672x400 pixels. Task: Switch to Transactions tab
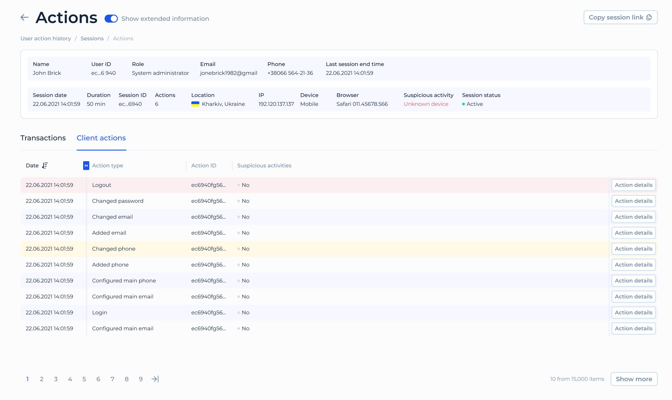pos(43,138)
